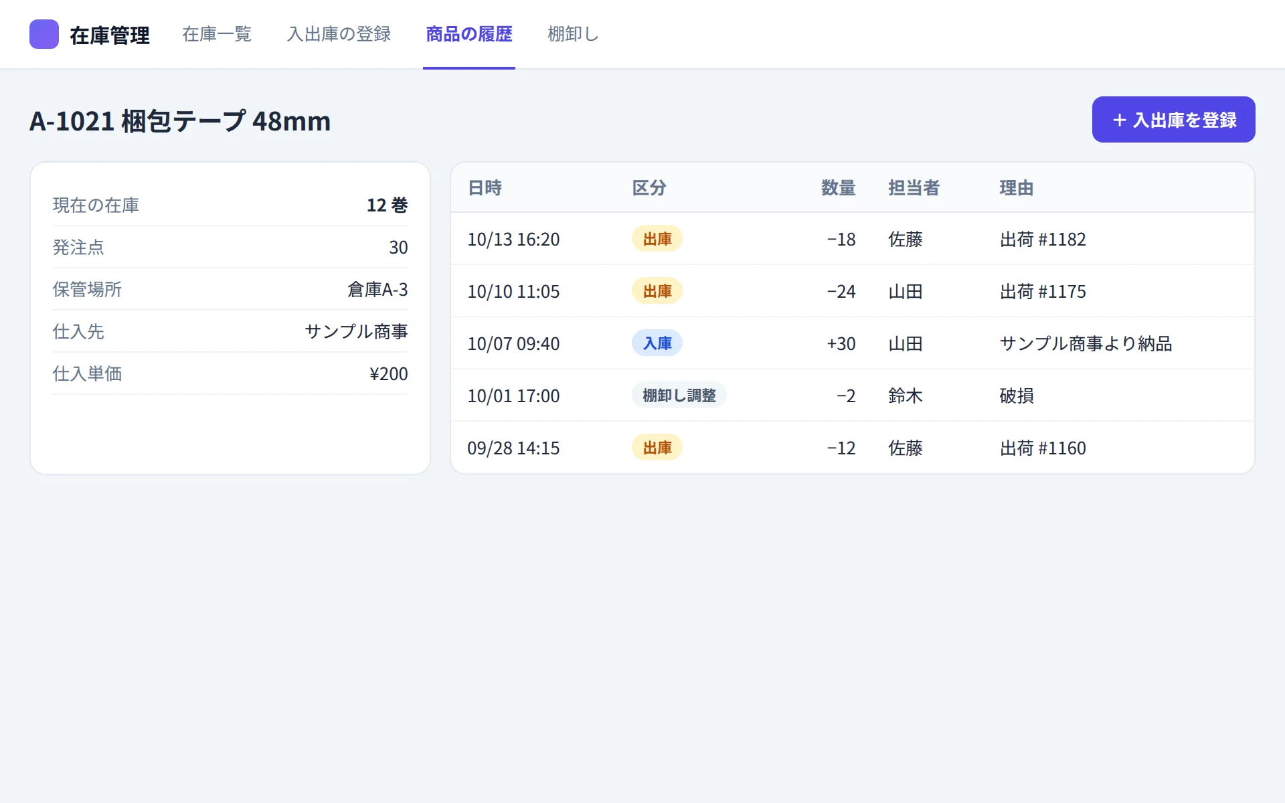Viewport: 1285px width, 803px height.
Task: Click the ＋入出庫を登録 button
Action: [1173, 119]
